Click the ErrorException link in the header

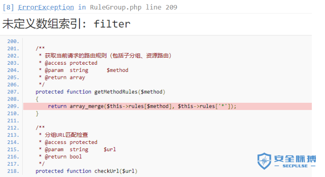point(46,7)
